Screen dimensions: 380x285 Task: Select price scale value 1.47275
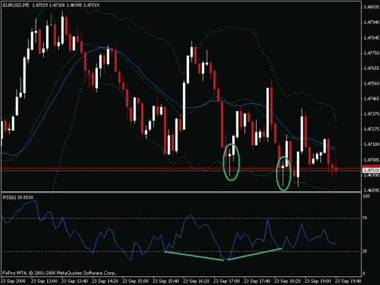coord(371,129)
